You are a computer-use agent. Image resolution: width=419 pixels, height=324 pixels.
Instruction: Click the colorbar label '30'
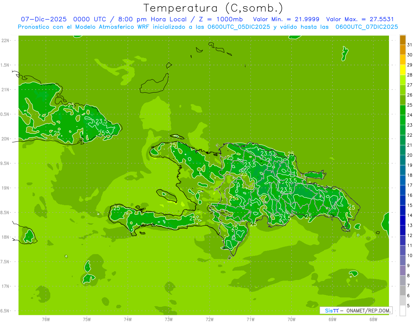click(x=410, y=55)
